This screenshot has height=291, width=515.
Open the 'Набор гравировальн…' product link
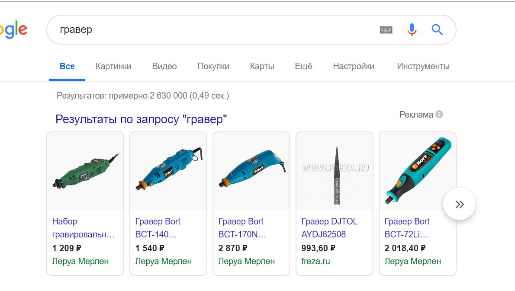pyautogui.click(x=84, y=228)
